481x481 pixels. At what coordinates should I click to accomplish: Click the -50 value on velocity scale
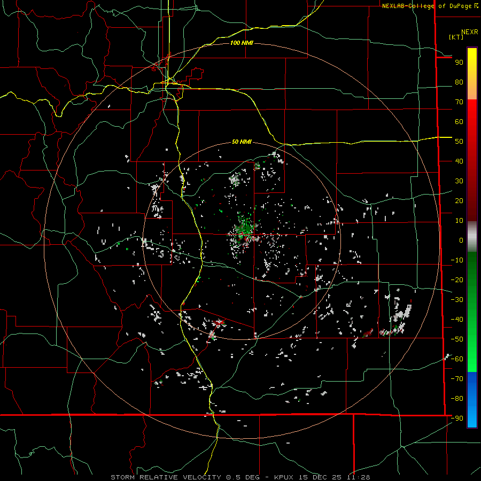tap(457, 339)
